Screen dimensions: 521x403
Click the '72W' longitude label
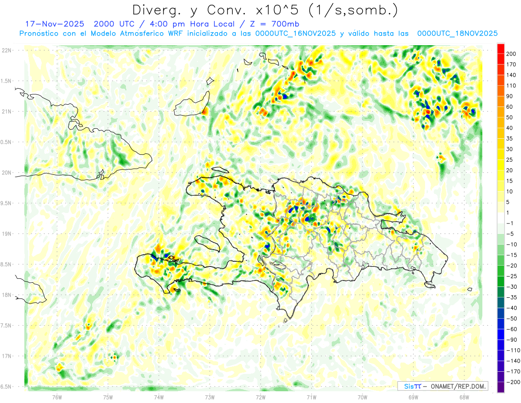tap(260, 397)
